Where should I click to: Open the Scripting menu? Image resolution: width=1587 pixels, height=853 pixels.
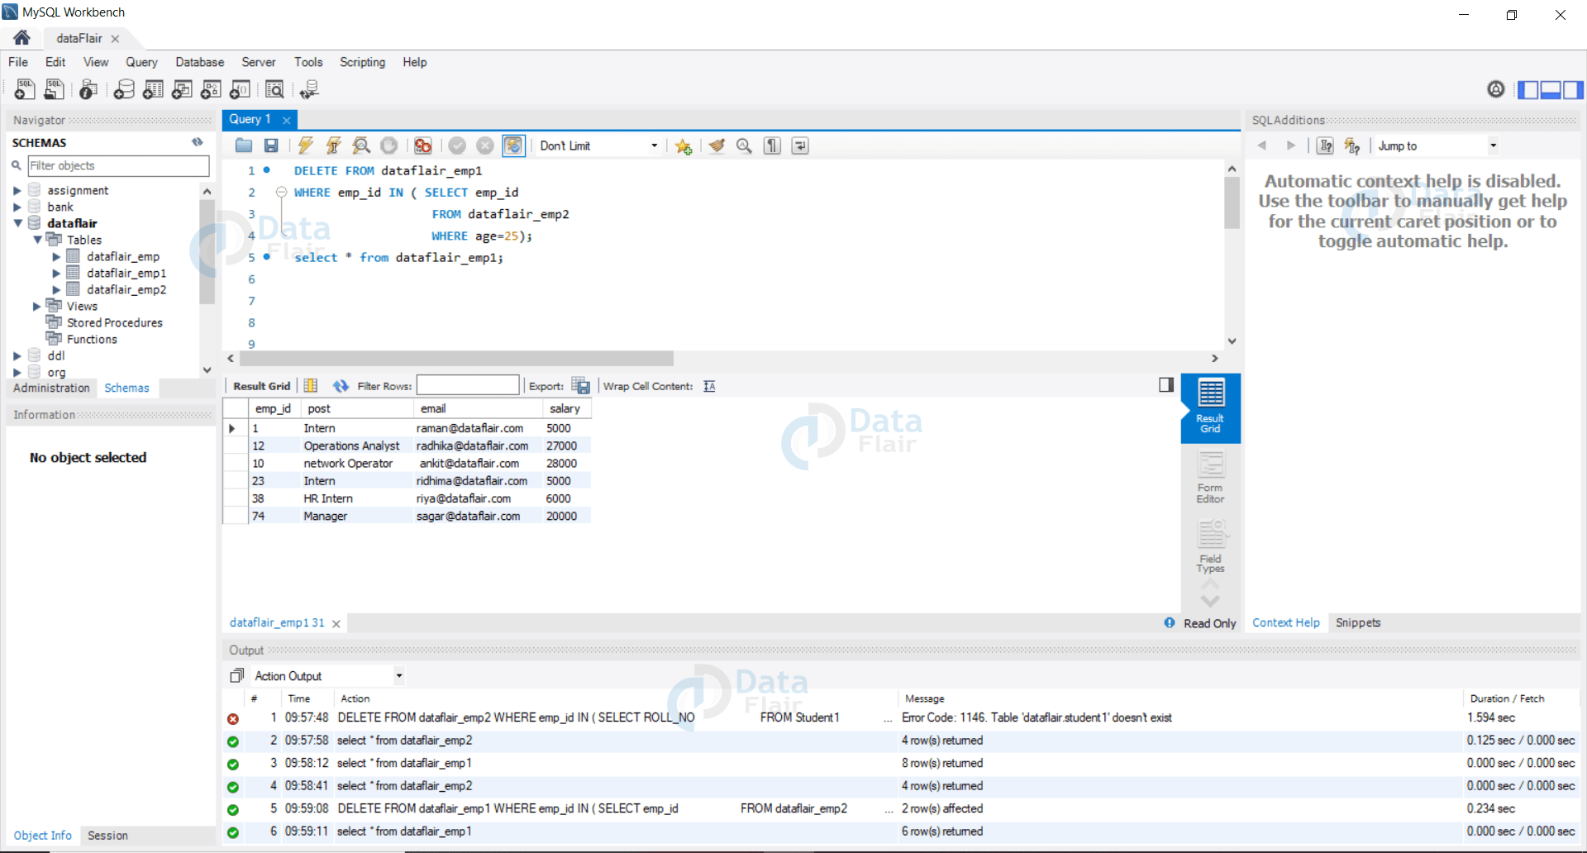coord(362,62)
